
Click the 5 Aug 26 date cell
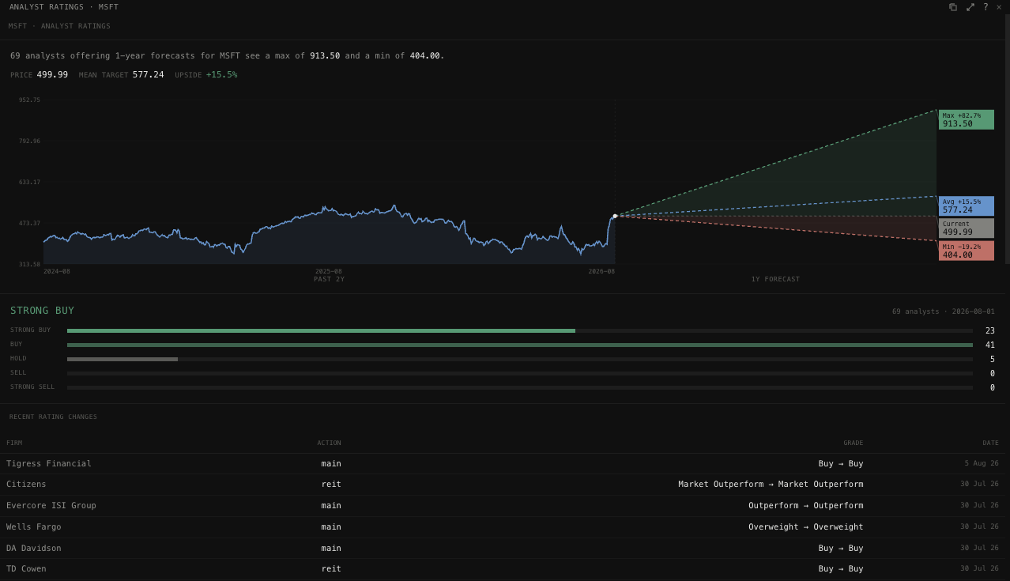click(x=982, y=463)
